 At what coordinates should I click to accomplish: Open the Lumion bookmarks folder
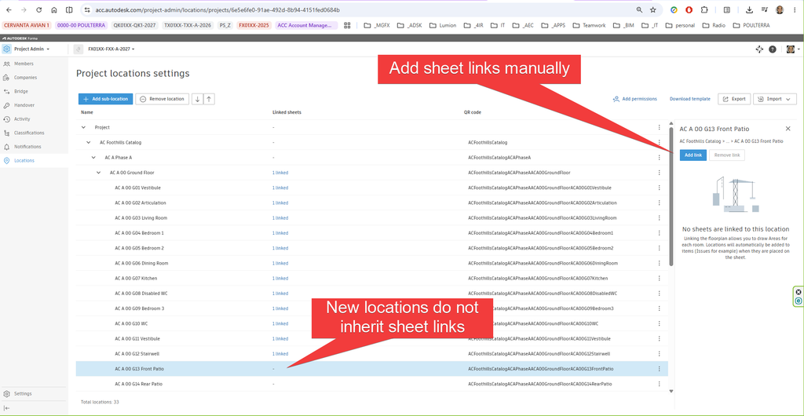click(443, 24)
